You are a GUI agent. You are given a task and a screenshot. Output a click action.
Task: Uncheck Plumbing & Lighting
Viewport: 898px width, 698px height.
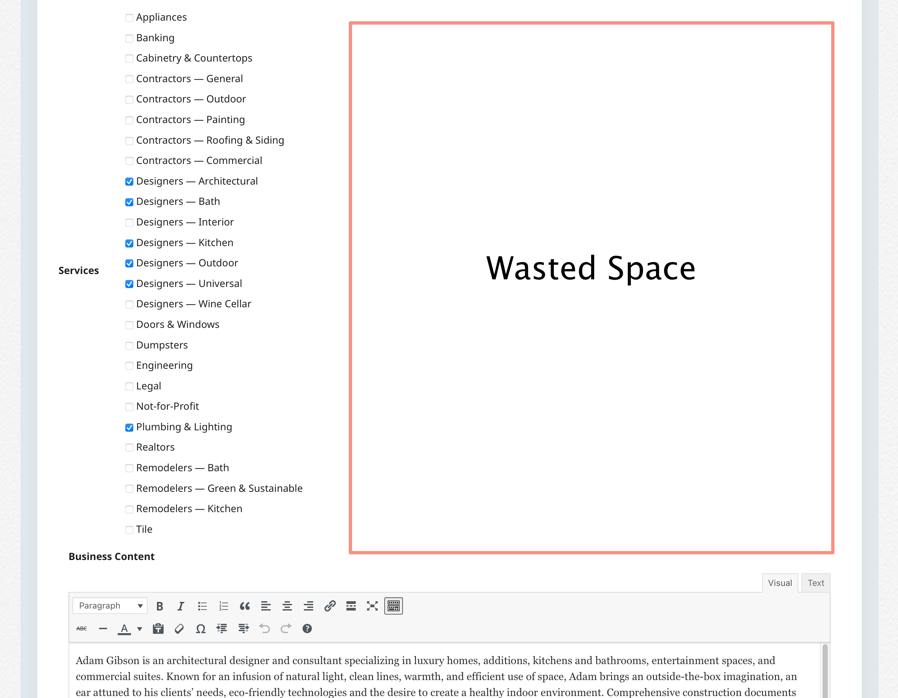point(129,427)
